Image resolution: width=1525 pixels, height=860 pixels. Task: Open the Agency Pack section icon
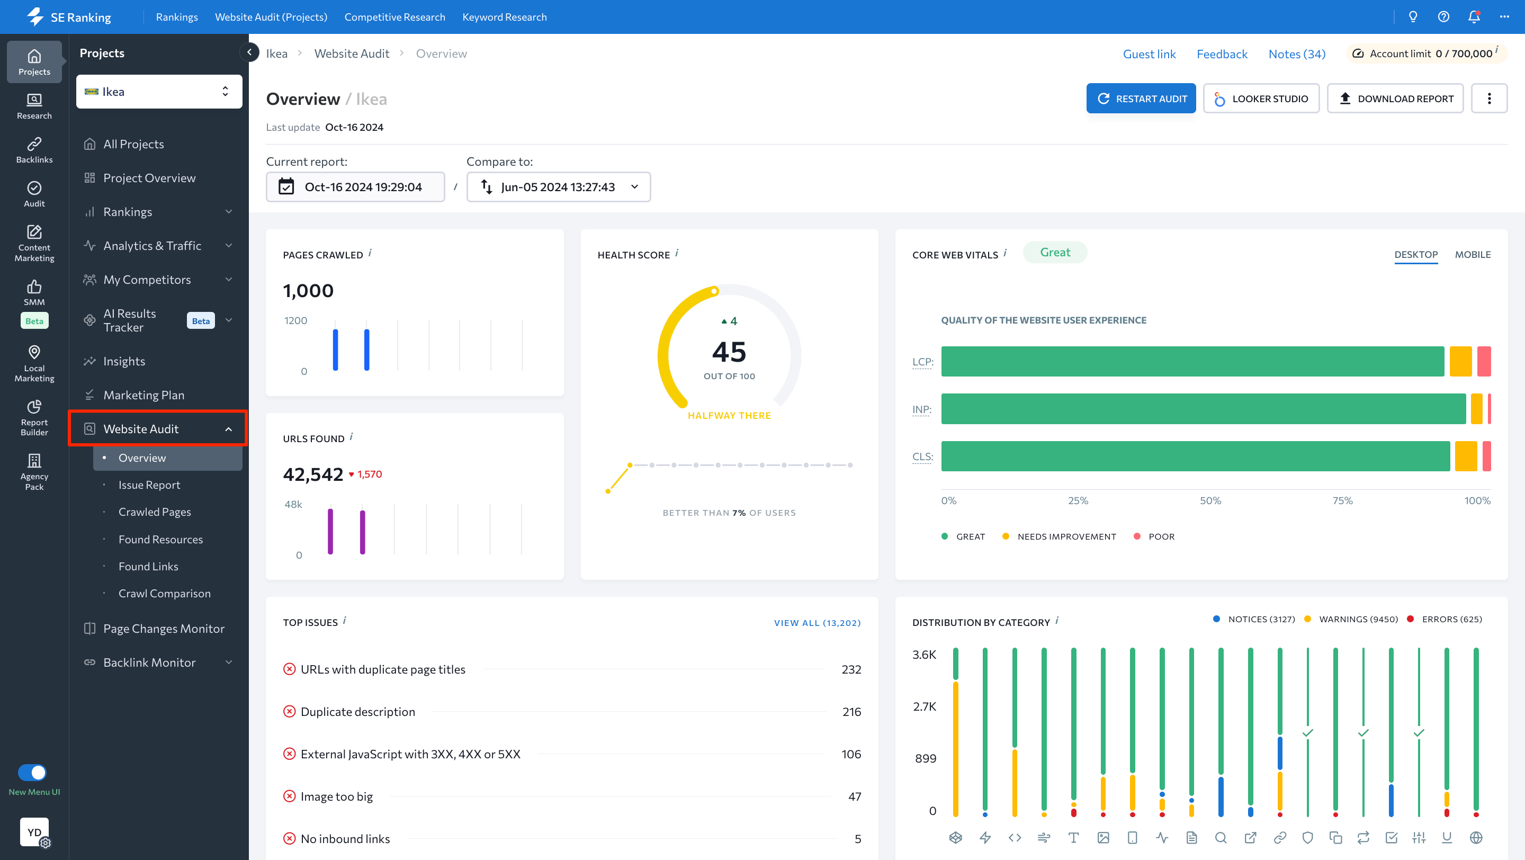click(x=34, y=472)
